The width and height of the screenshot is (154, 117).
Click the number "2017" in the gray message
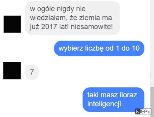[x=49, y=27]
